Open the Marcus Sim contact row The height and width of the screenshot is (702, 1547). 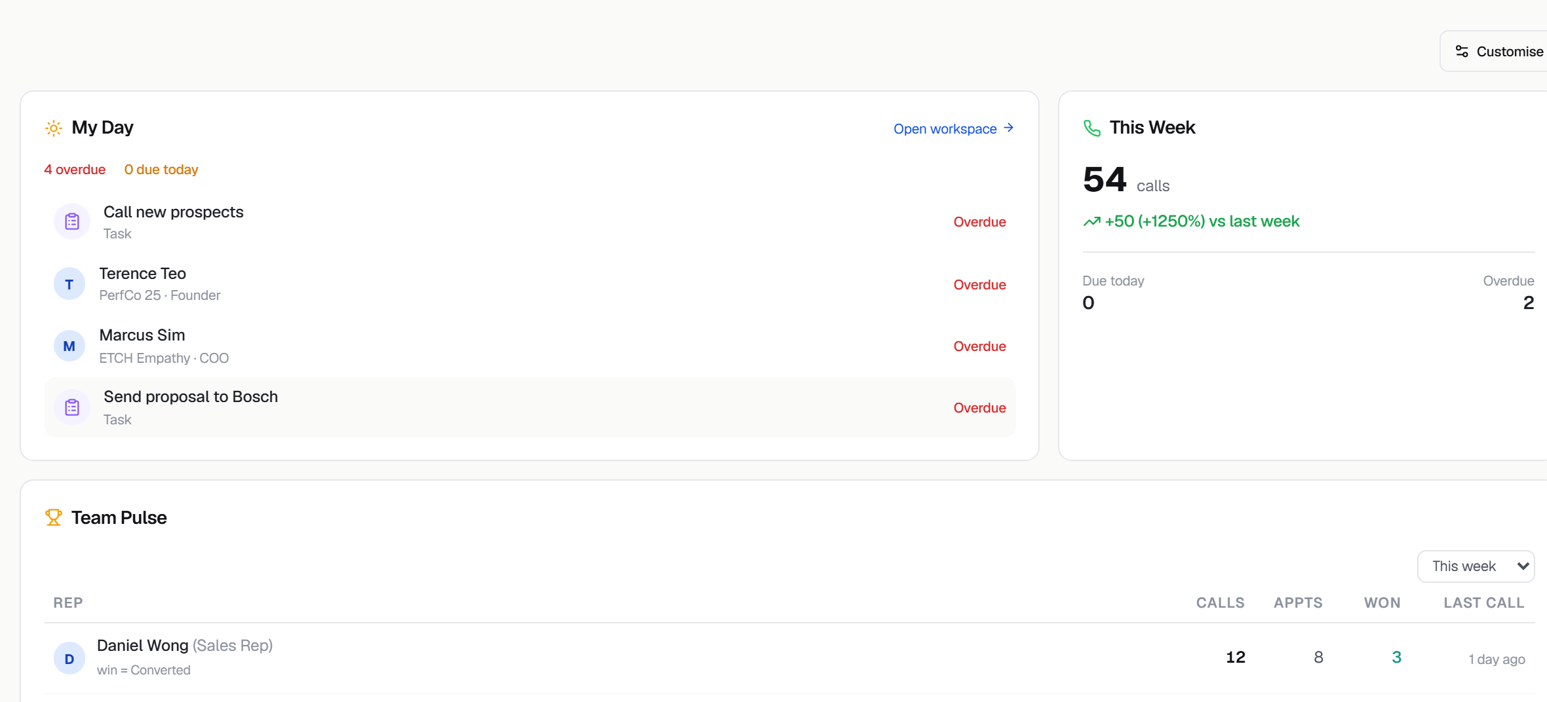click(x=530, y=346)
